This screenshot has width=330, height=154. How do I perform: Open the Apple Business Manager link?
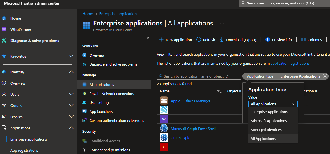click(191, 101)
